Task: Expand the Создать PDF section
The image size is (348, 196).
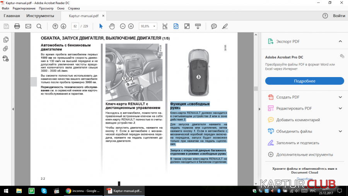Action: click(x=340, y=97)
